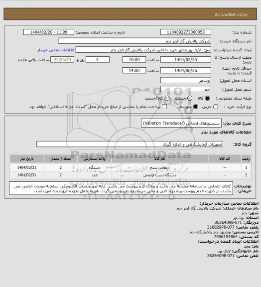
Task: Tick the Islamic treasury bonds payment checkbox
Action: coord(164,107)
